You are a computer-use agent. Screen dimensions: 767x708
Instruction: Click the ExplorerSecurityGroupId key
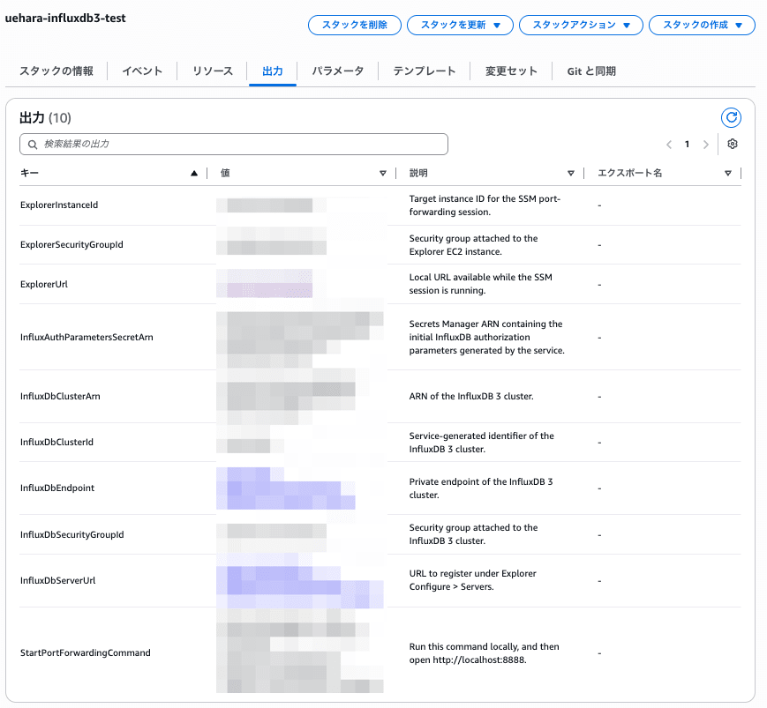(x=71, y=244)
